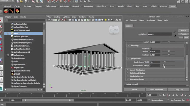Switch to the Dynamics shelf tab
This screenshot has width=190, height=106.
(x=76, y=6)
